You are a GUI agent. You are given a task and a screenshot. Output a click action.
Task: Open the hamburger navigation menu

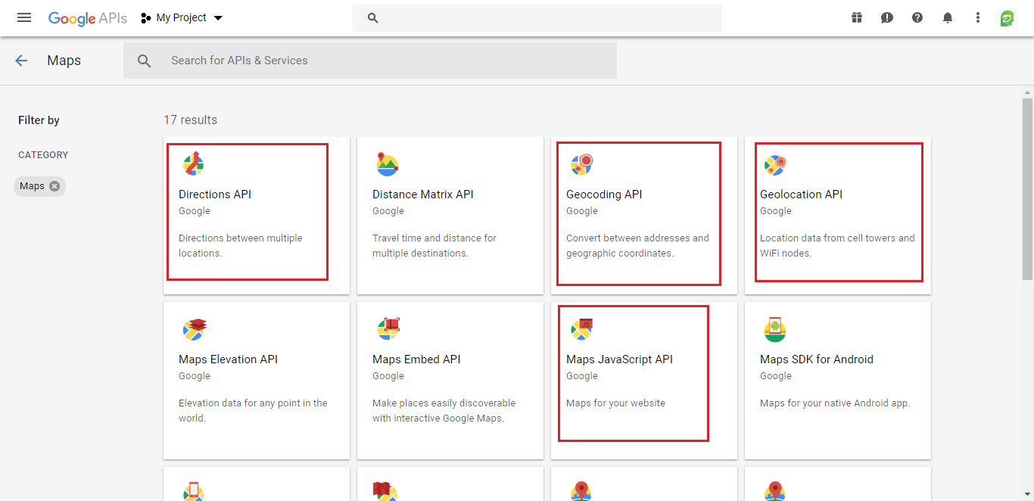coord(24,17)
